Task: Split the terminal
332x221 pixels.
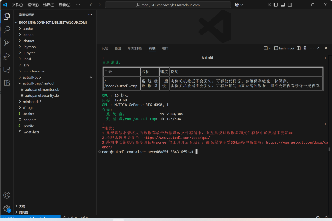Action: [298, 48]
